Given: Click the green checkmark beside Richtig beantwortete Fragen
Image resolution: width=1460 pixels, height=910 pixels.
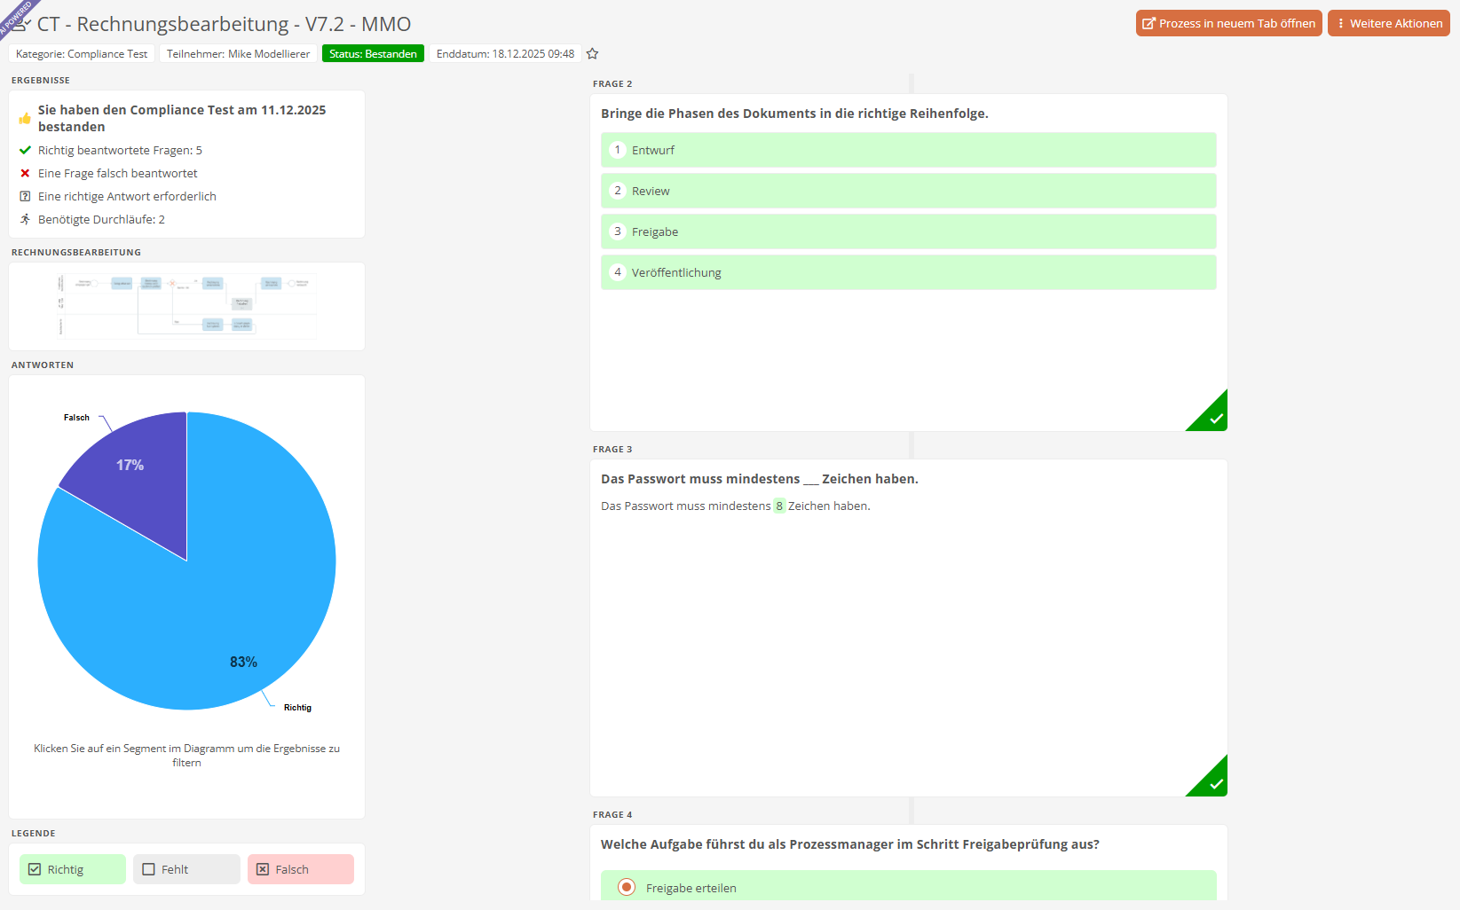Looking at the screenshot, I should point(25,151).
